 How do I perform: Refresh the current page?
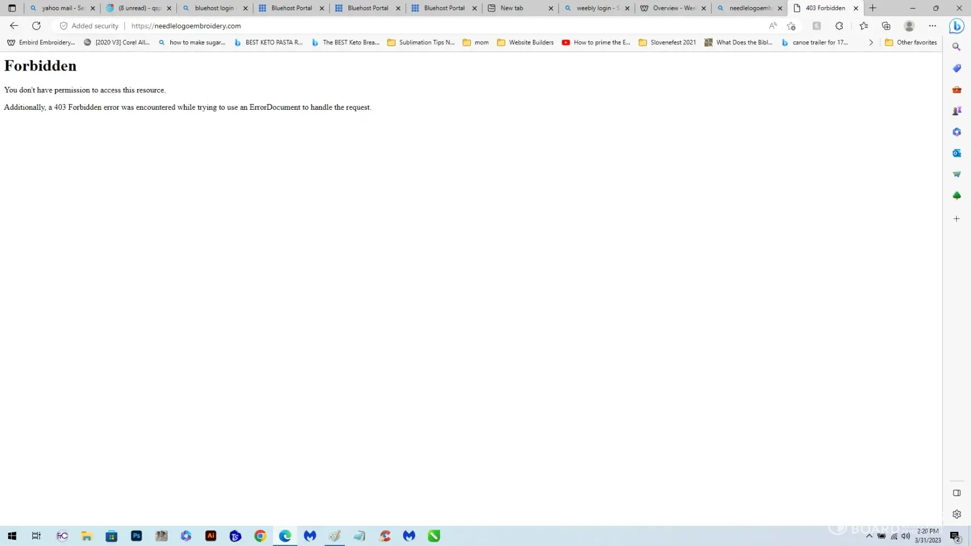point(37,26)
